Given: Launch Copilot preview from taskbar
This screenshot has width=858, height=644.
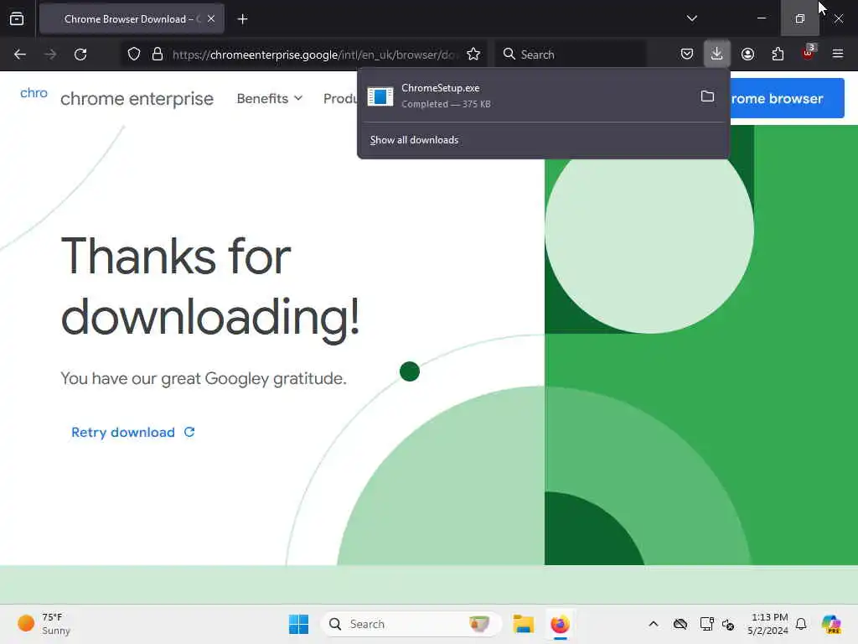Looking at the screenshot, I should click(x=831, y=624).
